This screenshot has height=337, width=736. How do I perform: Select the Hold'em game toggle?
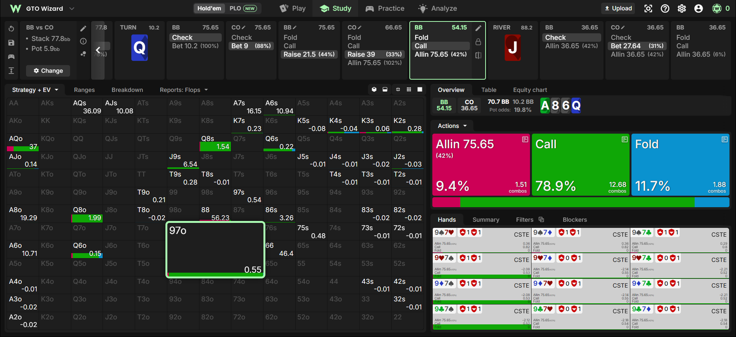[209, 8]
